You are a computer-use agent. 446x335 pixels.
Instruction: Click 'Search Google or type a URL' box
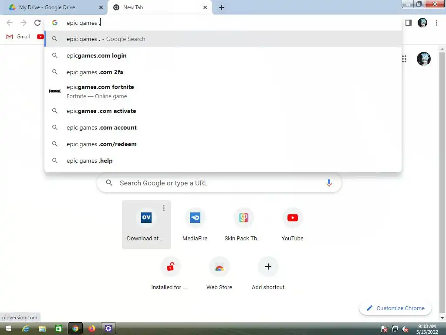(x=220, y=183)
